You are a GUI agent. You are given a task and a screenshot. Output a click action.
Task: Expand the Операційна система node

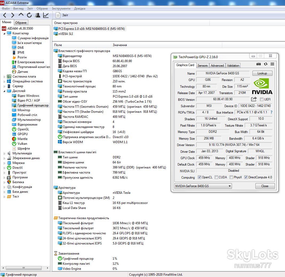coord(4,81)
